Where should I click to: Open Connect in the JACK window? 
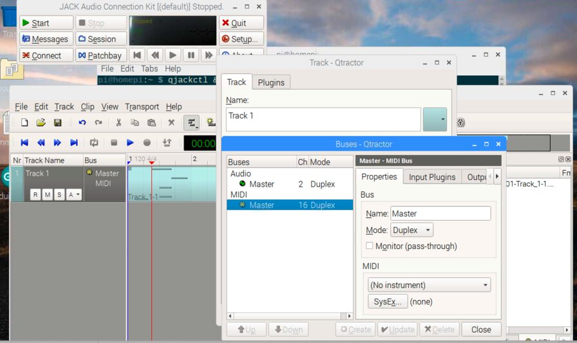(x=46, y=55)
